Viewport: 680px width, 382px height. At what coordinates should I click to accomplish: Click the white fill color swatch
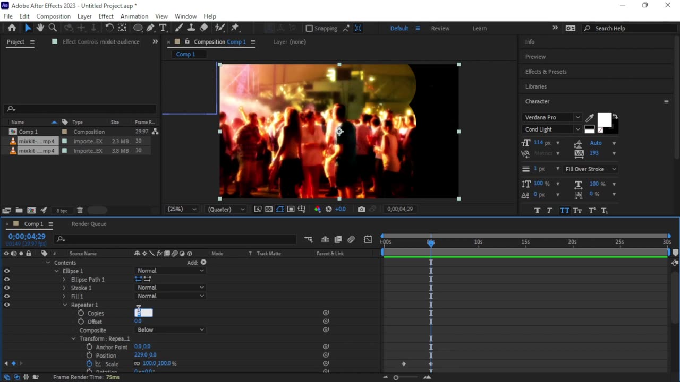[x=604, y=120]
